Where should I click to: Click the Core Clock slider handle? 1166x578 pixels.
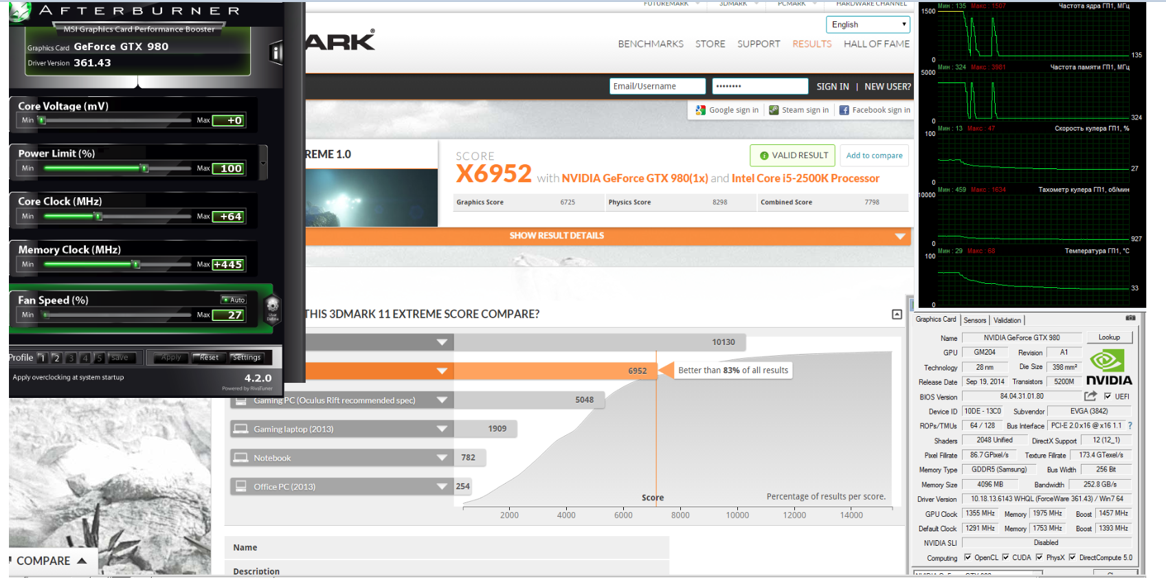pyautogui.click(x=98, y=216)
